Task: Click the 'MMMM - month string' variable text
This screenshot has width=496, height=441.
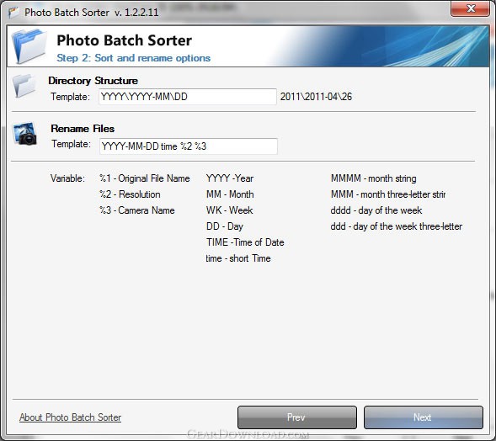Action: click(x=374, y=178)
